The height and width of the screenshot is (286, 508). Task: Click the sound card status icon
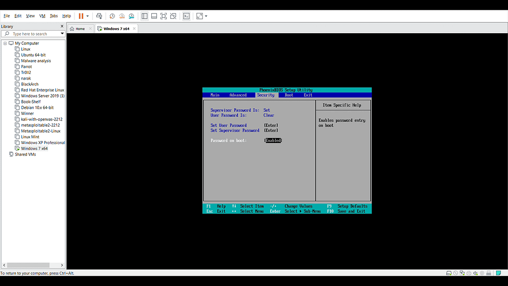[475, 273]
